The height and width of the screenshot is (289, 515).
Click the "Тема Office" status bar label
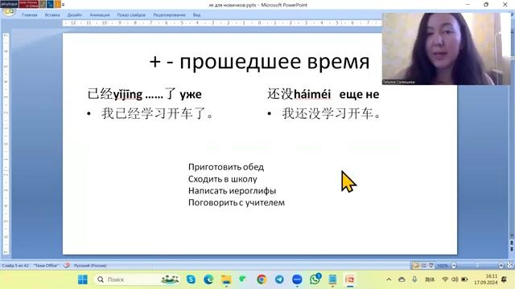(46, 266)
